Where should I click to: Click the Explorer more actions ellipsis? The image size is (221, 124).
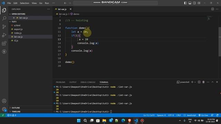tap(48, 9)
